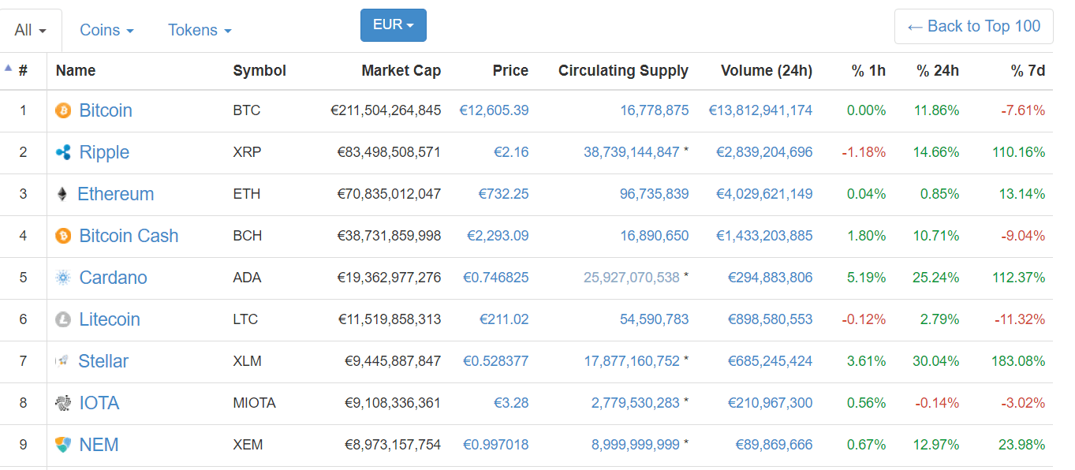
Task: Sort table by Market Cap column
Action: [x=401, y=71]
